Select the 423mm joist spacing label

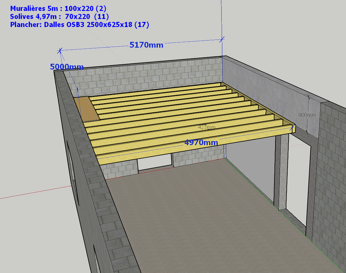click(x=206, y=127)
